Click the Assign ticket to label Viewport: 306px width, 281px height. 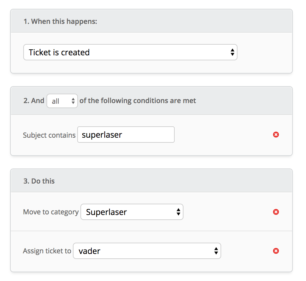pyautogui.click(x=46, y=251)
